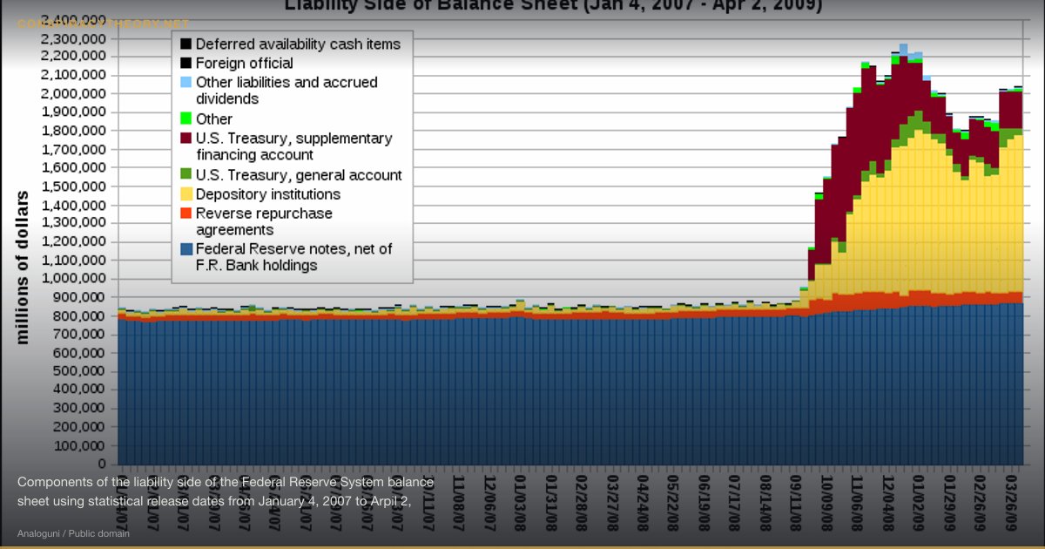Click the black Deferred availability cash items swatch
This screenshot has height=549, width=1045.
pyautogui.click(x=185, y=44)
